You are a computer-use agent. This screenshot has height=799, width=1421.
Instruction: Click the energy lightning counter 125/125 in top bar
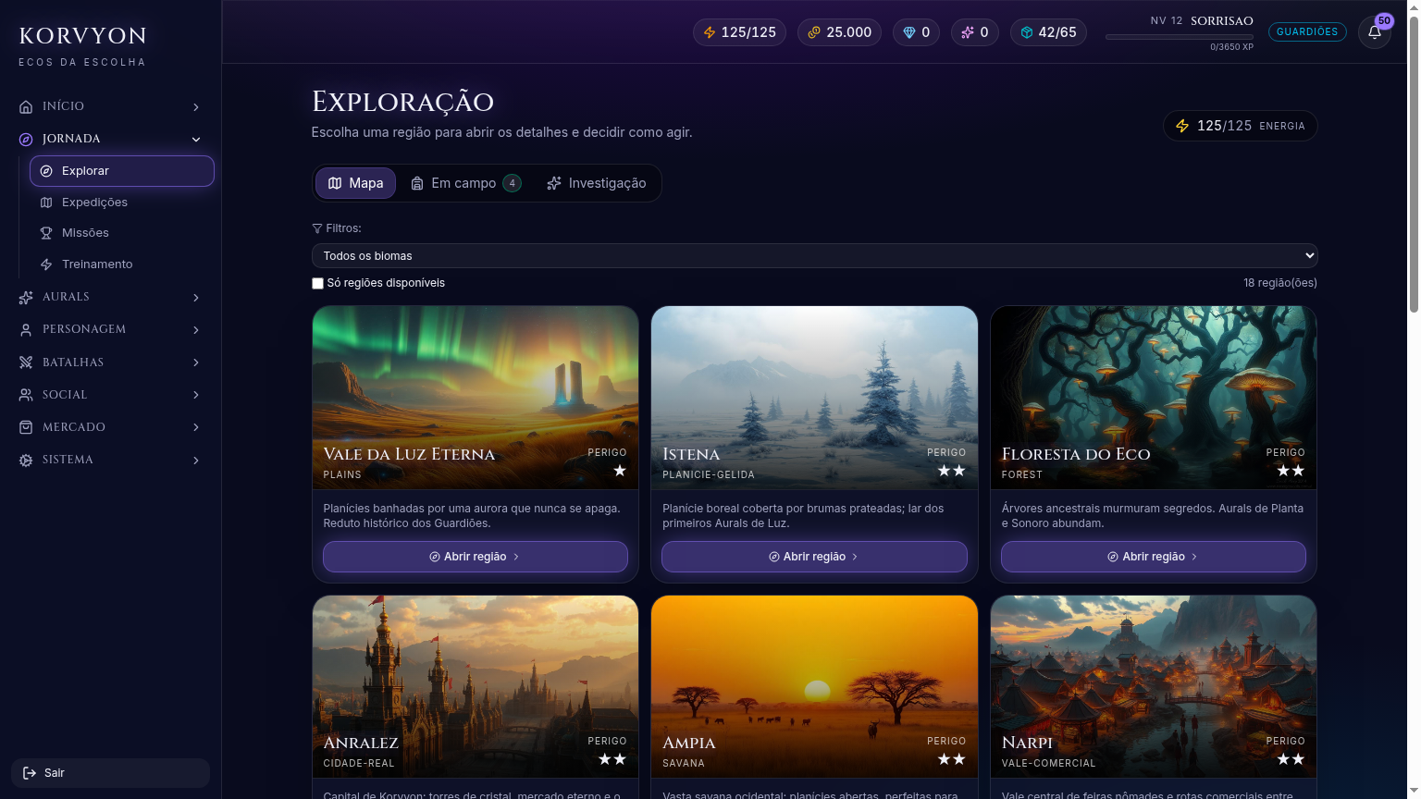click(739, 32)
